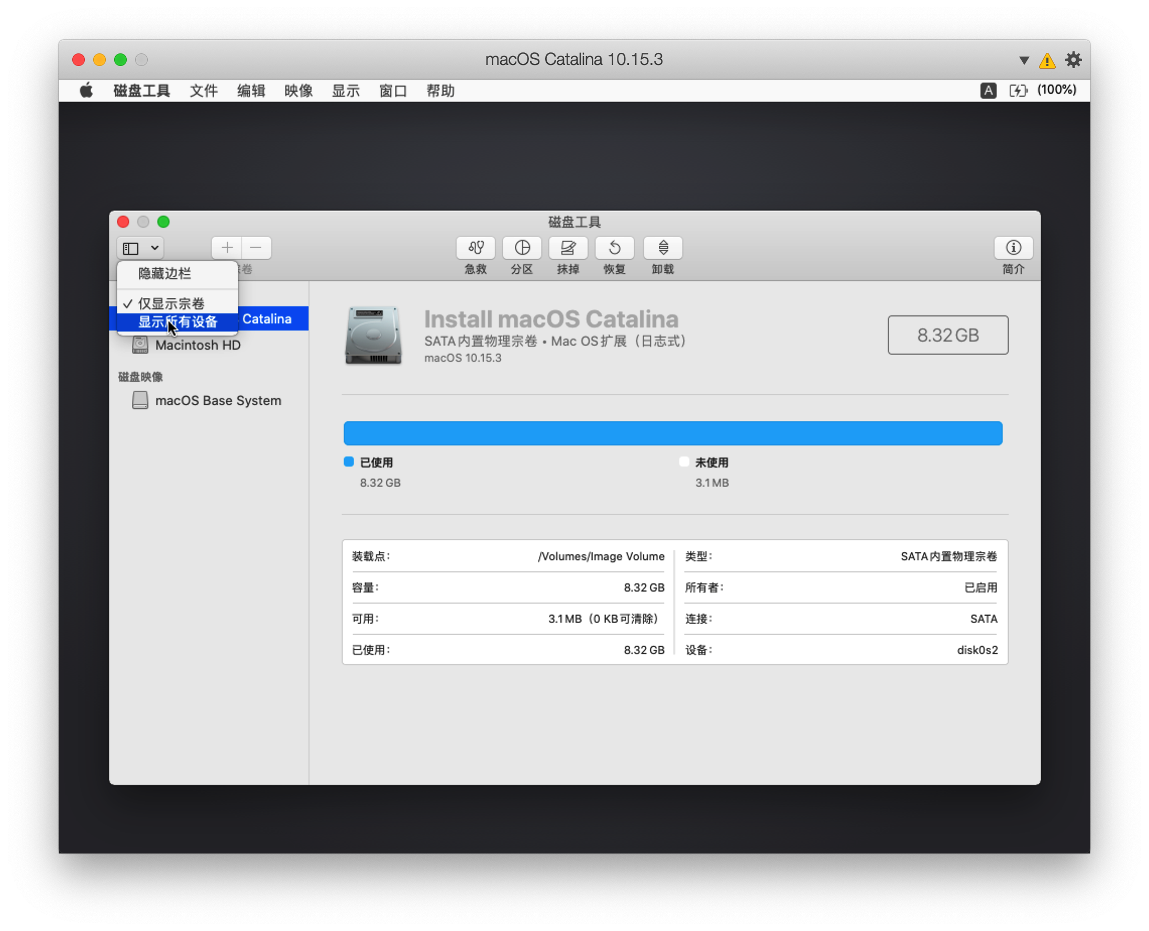The image size is (1149, 931).
Task: Select 隐藏边栏 to hide the sidebar
Action: [164, 273]
